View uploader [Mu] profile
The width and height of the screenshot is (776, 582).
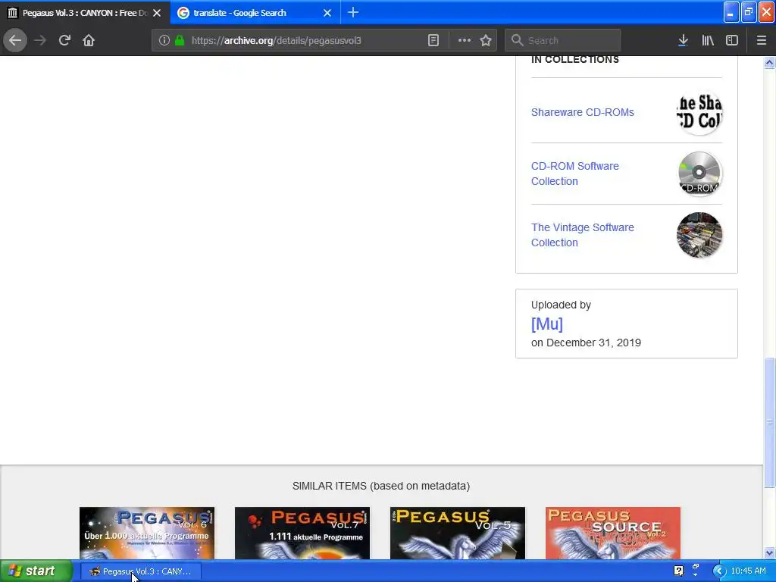click(x=547, y=324)
